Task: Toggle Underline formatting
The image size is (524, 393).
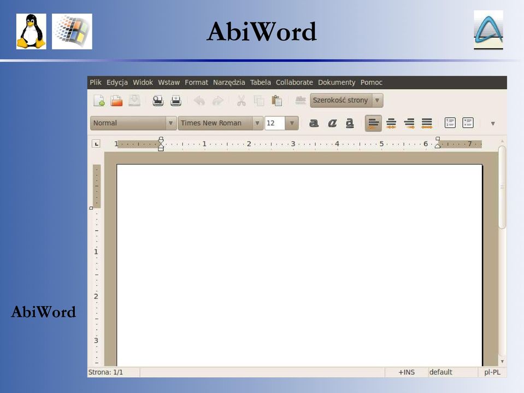Action: coord(350,124)
